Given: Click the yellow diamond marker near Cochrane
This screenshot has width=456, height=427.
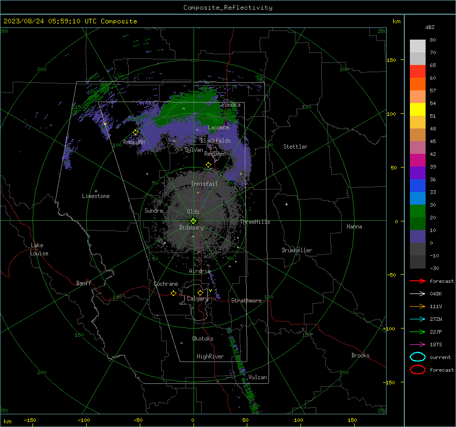Looking at the screenshot, I should pos(173,293).
